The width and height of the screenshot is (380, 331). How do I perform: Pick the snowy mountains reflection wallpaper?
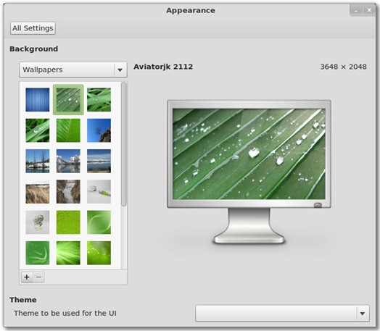click(68, 161)
